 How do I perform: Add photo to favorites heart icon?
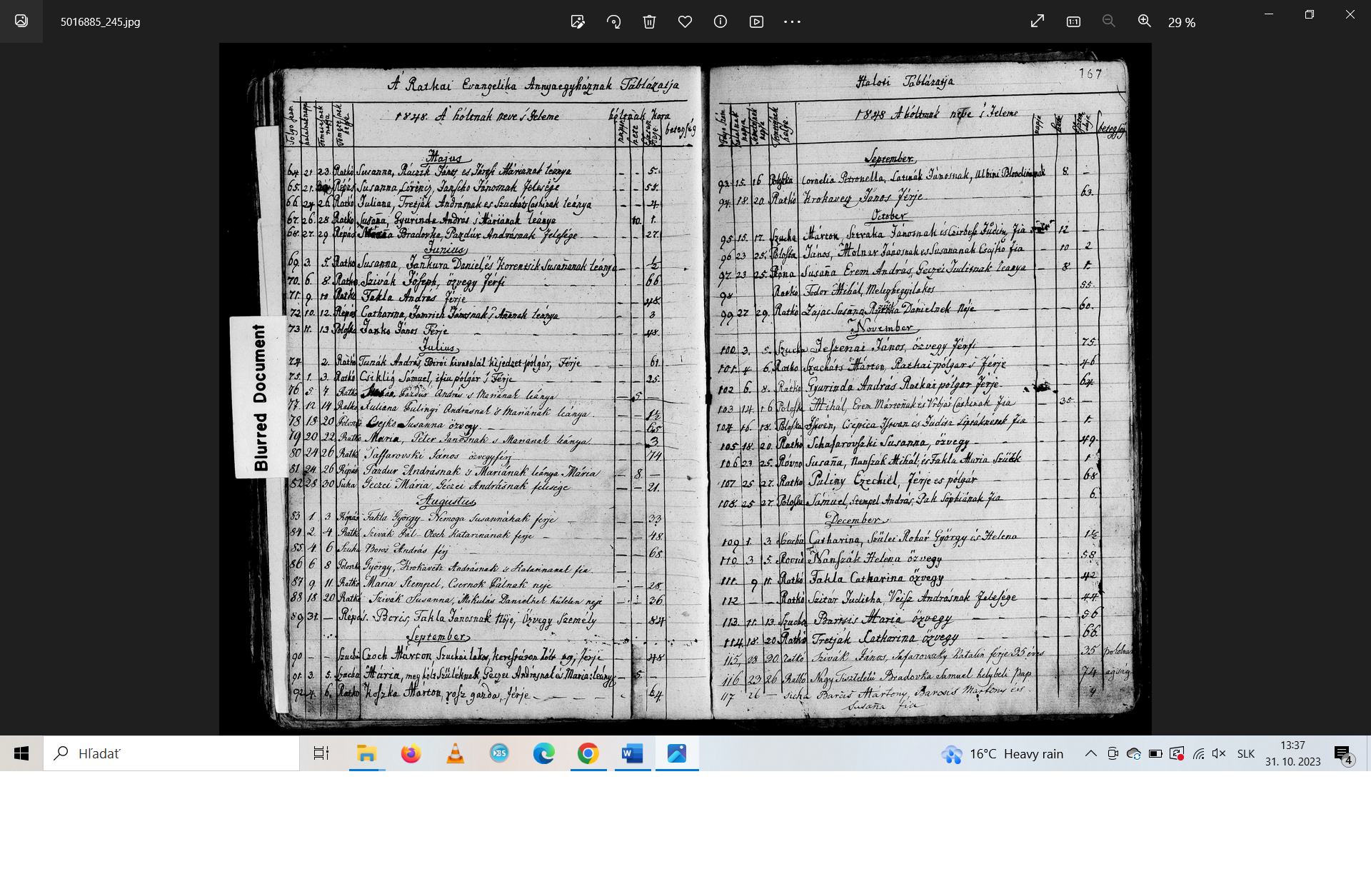tap(685, 21)
